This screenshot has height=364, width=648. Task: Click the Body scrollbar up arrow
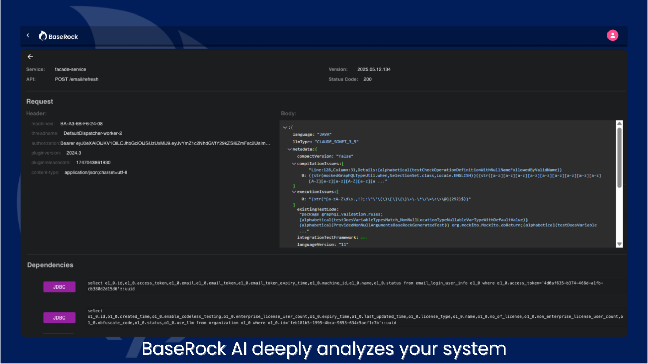click(619, 124)
